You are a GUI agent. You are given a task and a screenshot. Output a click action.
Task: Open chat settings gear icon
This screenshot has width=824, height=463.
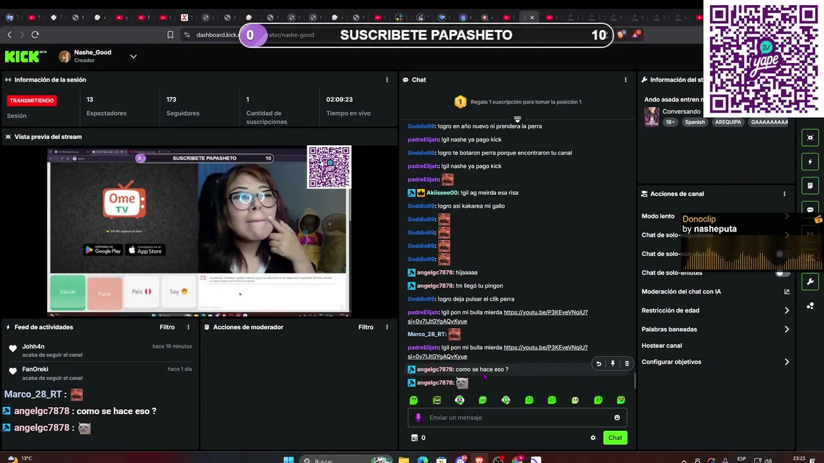593,438
